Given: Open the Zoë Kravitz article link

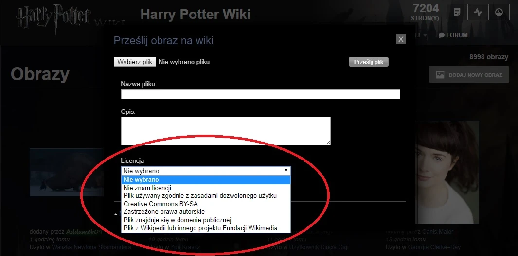Looking at the screenshot, I should pyautogui.click(x=185, y=247).
